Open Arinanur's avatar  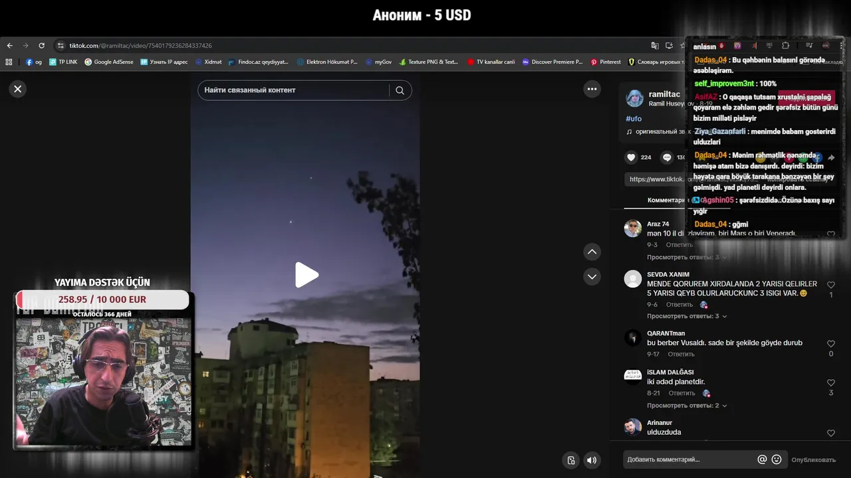[633, 427]
